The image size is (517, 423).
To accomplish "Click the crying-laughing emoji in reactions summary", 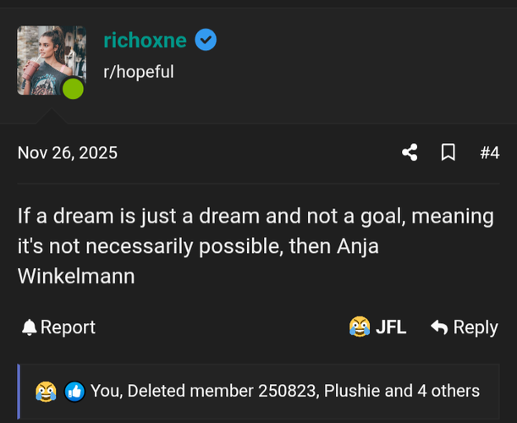I will (46, 391).
